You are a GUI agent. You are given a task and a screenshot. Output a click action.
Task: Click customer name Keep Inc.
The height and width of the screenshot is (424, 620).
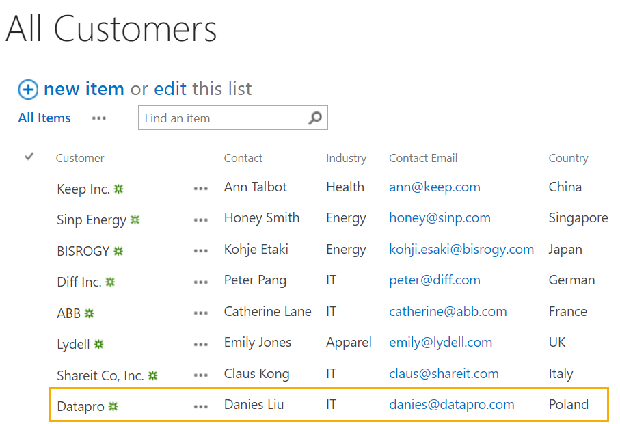point(83,189)
